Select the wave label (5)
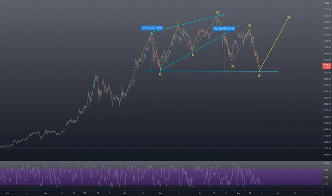 (217, 12)
